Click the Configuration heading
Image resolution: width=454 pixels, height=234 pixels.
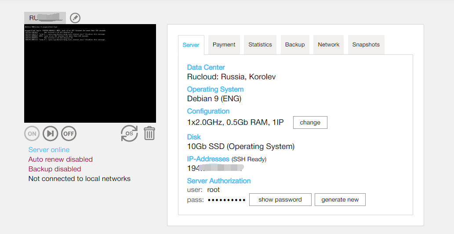click(x=208, y=111)
